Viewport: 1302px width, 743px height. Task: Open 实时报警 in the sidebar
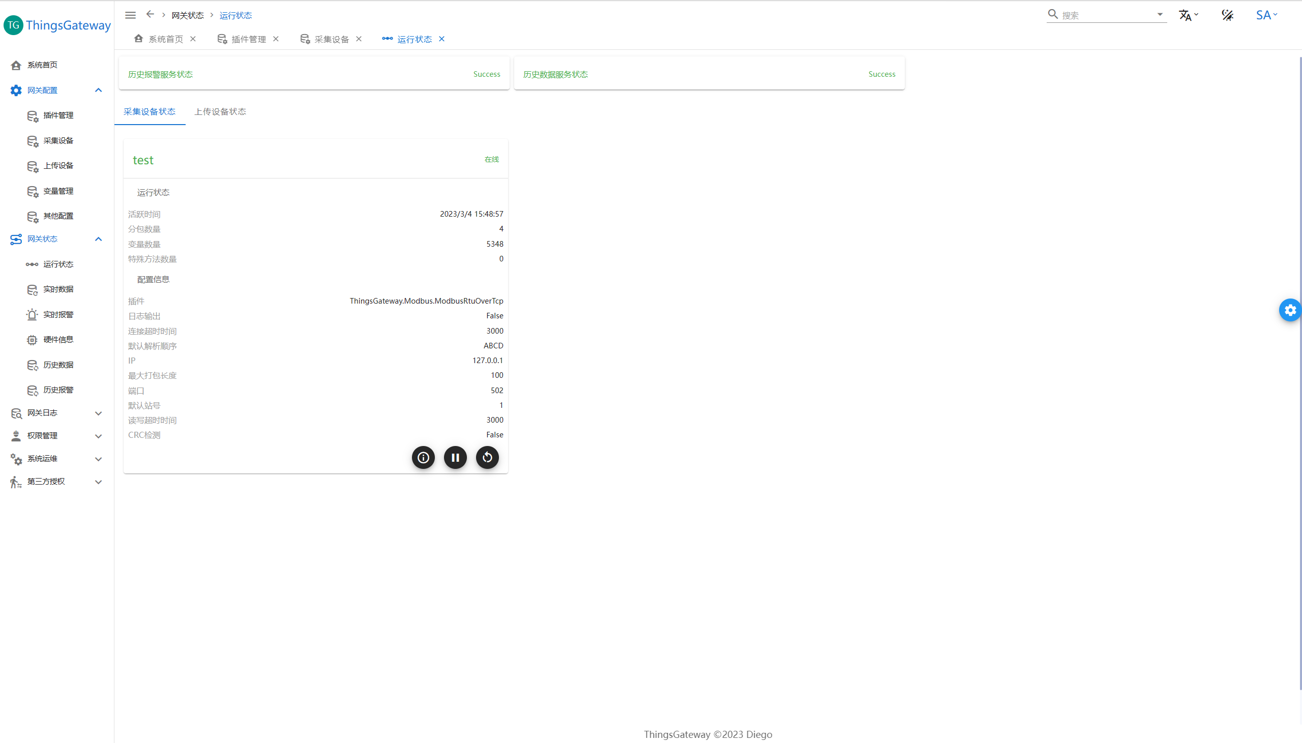58,314
